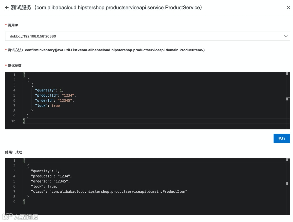Click the back arrow beside 测试服务
This screenshot has height=222, width=293.
[x=7, y=8]
